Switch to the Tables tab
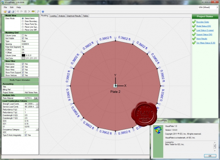 tap(85, 16)
